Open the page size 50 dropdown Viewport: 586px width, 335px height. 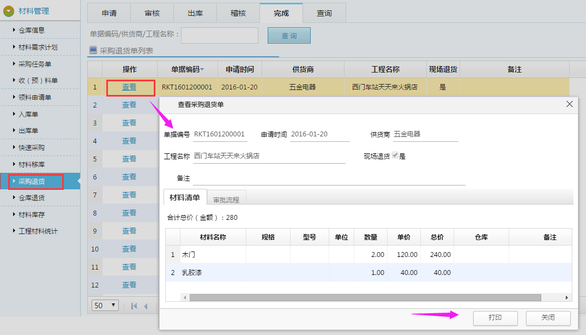click(x=105, y=305)
